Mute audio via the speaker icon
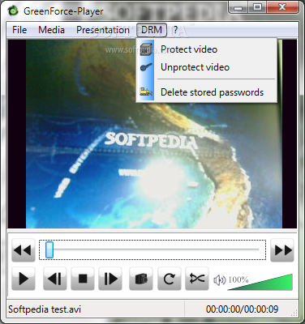 (219, 280)
